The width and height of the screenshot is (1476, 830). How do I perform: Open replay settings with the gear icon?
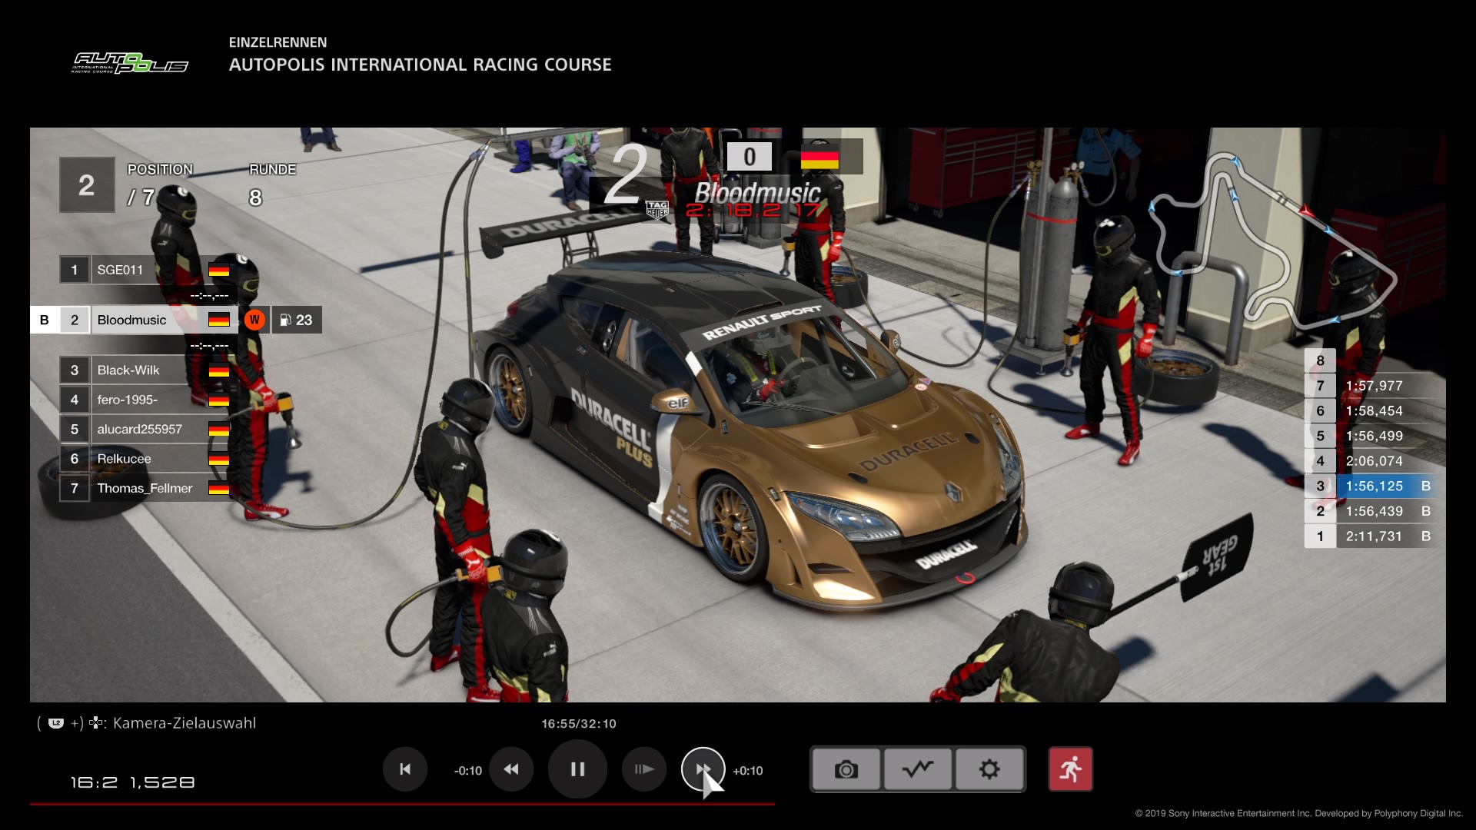[989, 769]
